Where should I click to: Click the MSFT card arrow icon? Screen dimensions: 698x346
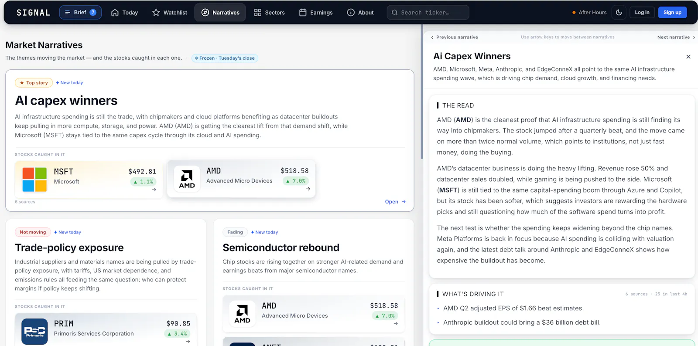(154, 190)
